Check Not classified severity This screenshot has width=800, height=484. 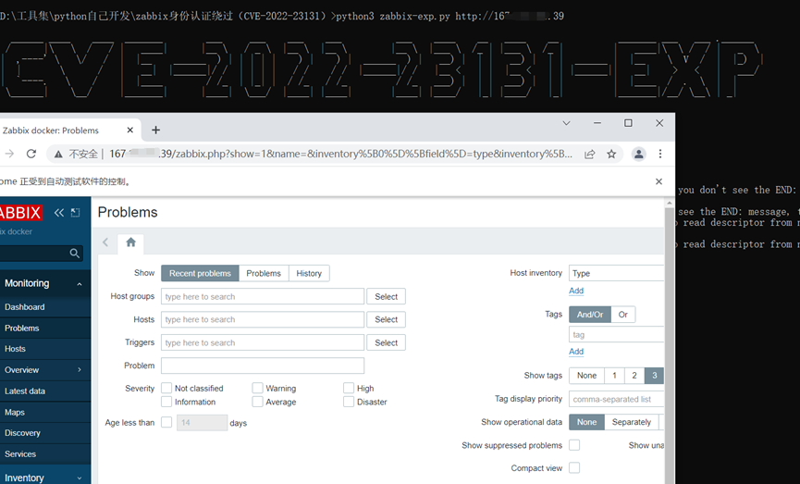tap(166, 388)
